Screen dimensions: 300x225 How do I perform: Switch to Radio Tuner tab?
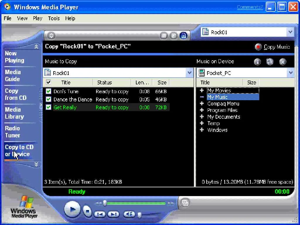(12, 132)
